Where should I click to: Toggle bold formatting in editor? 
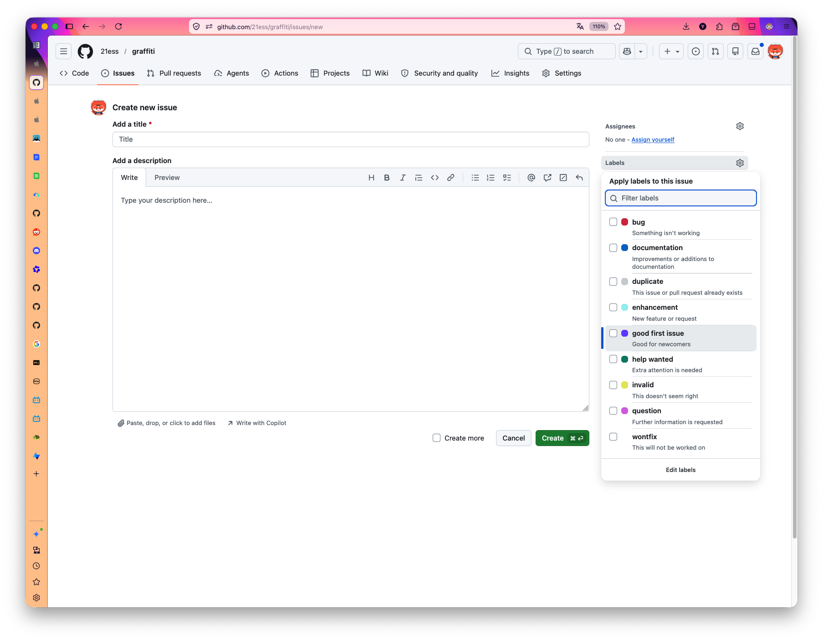click(387, 178)
